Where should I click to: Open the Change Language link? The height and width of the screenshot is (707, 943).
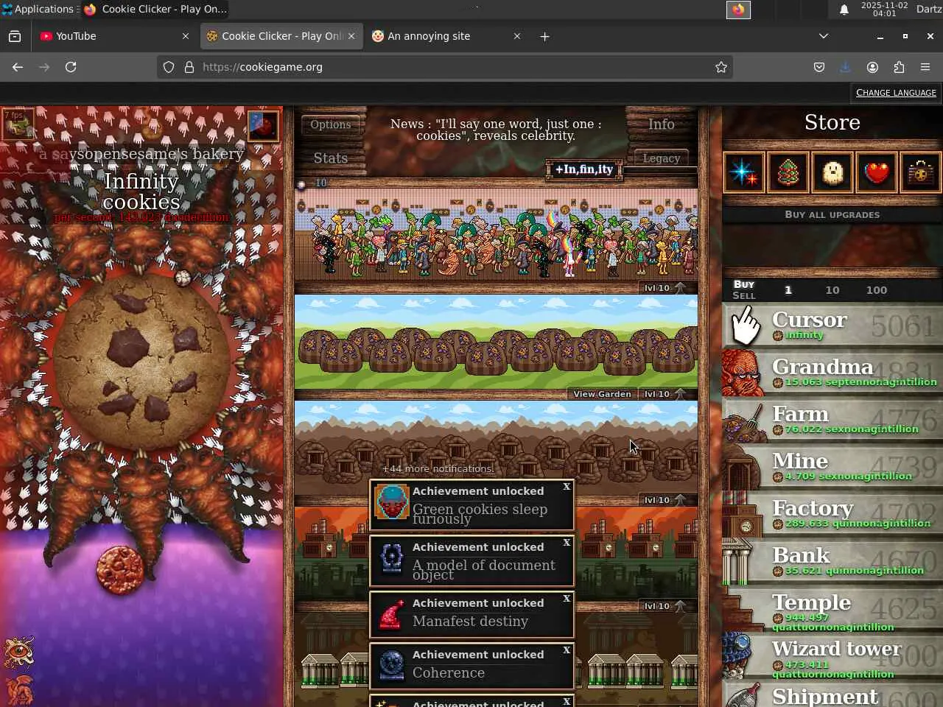(x=896, y=93)
